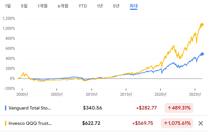Click the 200% y-axis label
216x132 pixels.
click(10, 69)
